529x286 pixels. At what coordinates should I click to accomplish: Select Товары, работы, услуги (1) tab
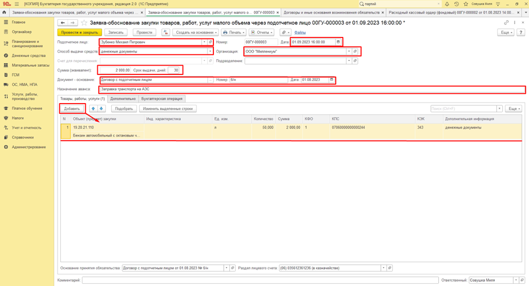tap(83, 99)
